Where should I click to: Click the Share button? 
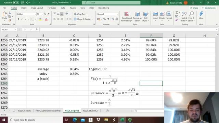pos(194,8)
